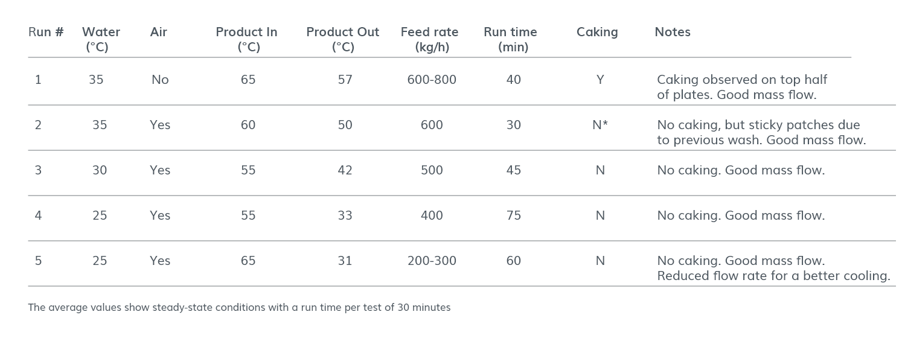
Task: Click the Product Out value "42"
Action: point(345,170)
